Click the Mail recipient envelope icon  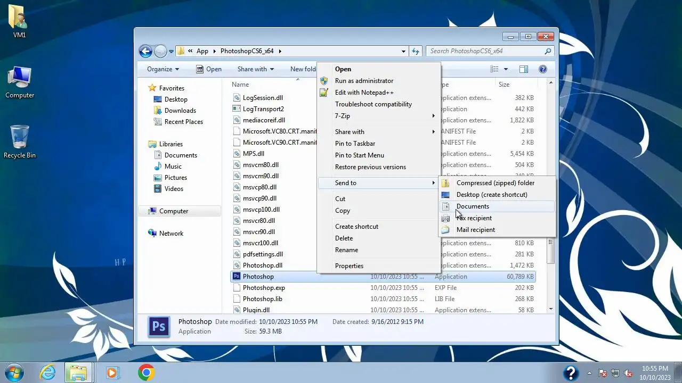[445, 230]
